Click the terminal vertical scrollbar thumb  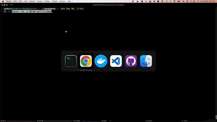216,117
